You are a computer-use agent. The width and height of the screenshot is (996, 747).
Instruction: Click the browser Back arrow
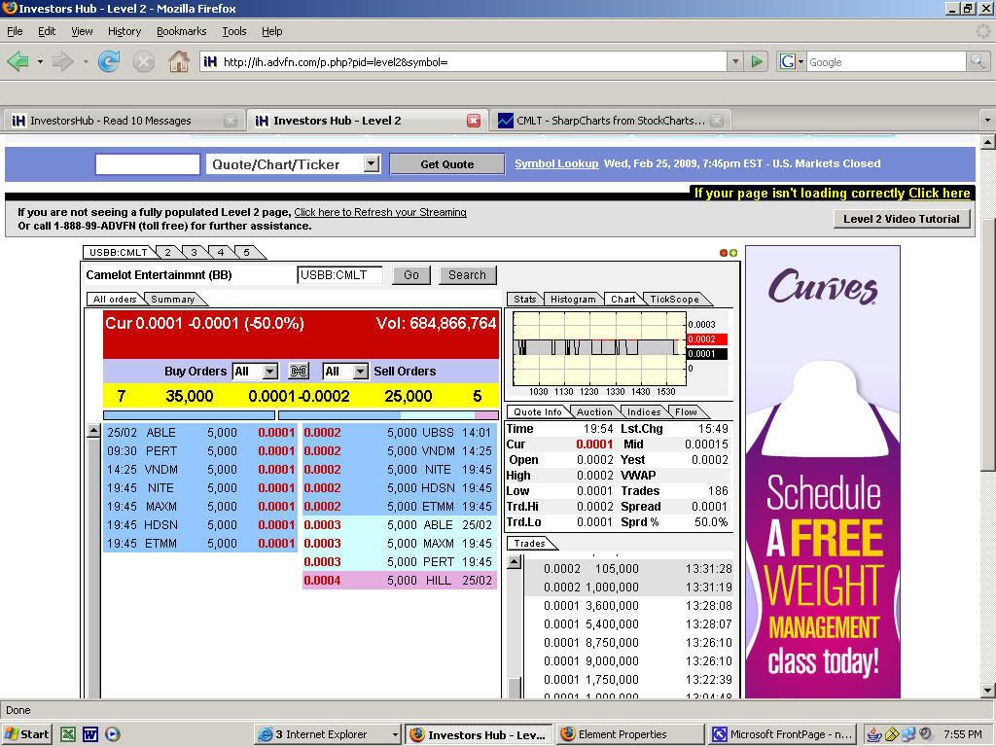[x=18, y=62]
